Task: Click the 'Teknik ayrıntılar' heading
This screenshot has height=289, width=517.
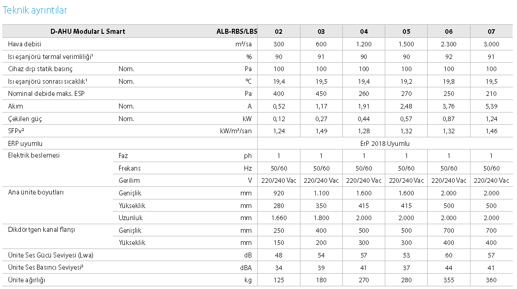Action: [35, 10]
